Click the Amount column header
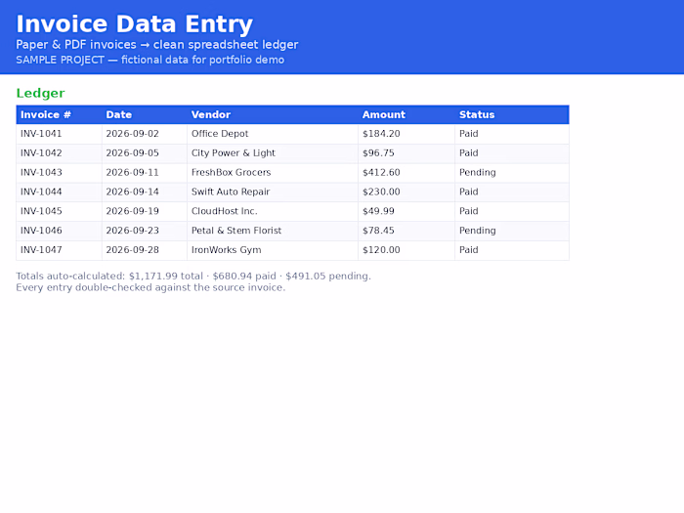This screenshot has height=513, width=684. 406,114
